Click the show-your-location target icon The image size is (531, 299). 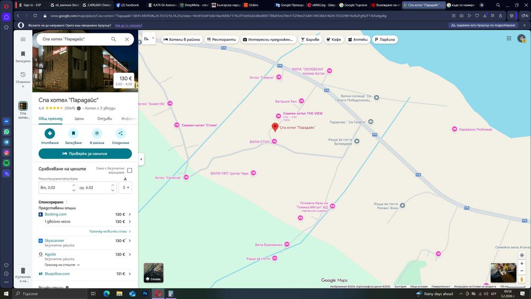click(522, 255)
